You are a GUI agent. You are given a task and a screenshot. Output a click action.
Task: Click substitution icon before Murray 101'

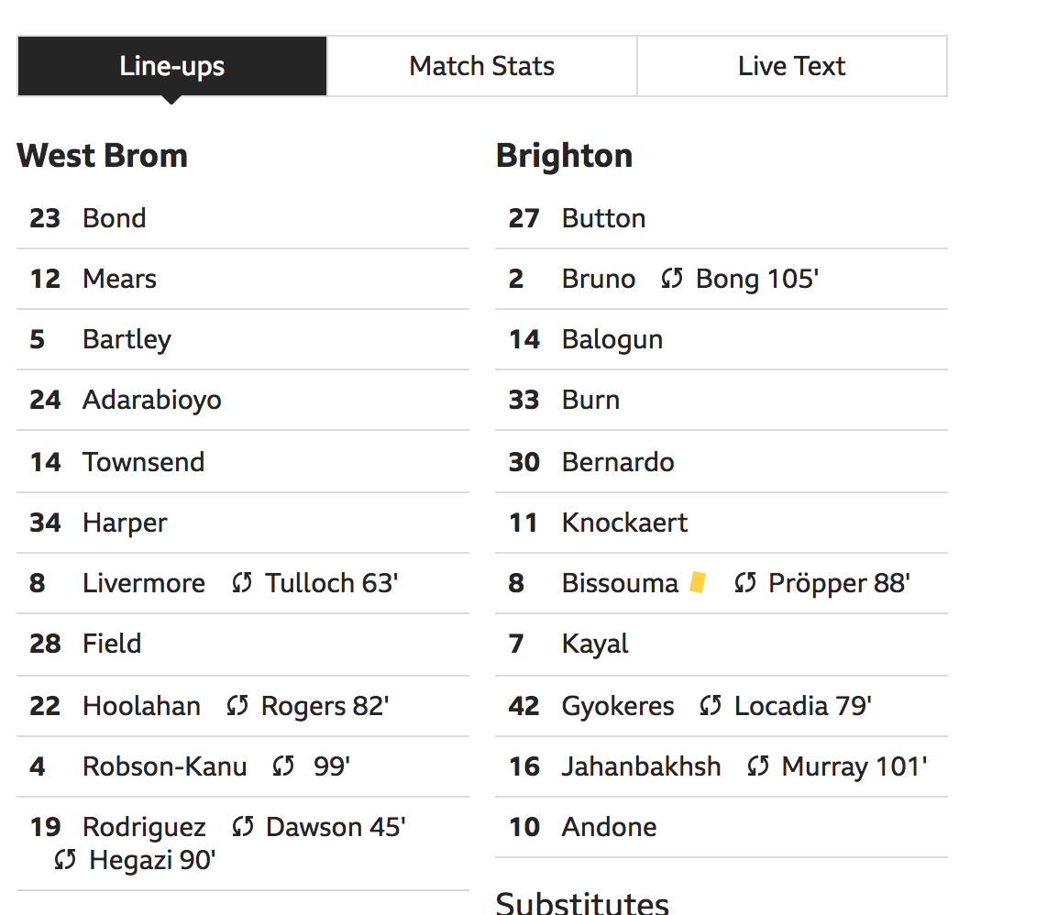[x=758, y=766]
